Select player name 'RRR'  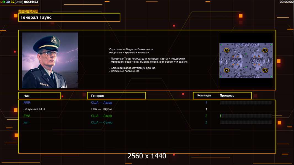click(27, 103)
